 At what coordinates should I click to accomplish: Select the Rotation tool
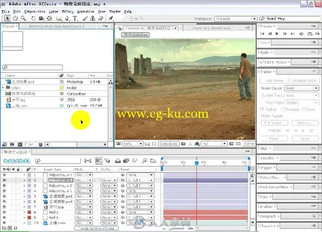click(33, 18)
